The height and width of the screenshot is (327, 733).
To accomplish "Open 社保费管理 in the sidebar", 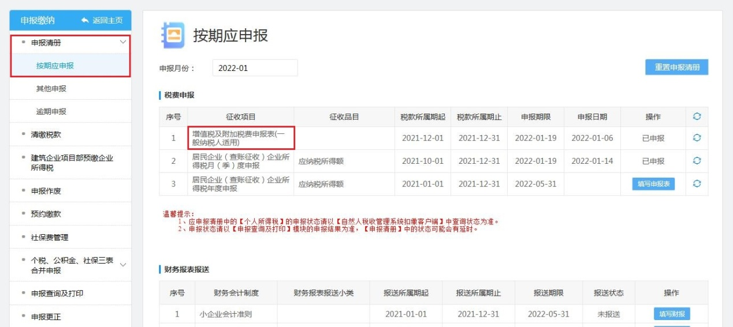I will (x=50, y=237).
